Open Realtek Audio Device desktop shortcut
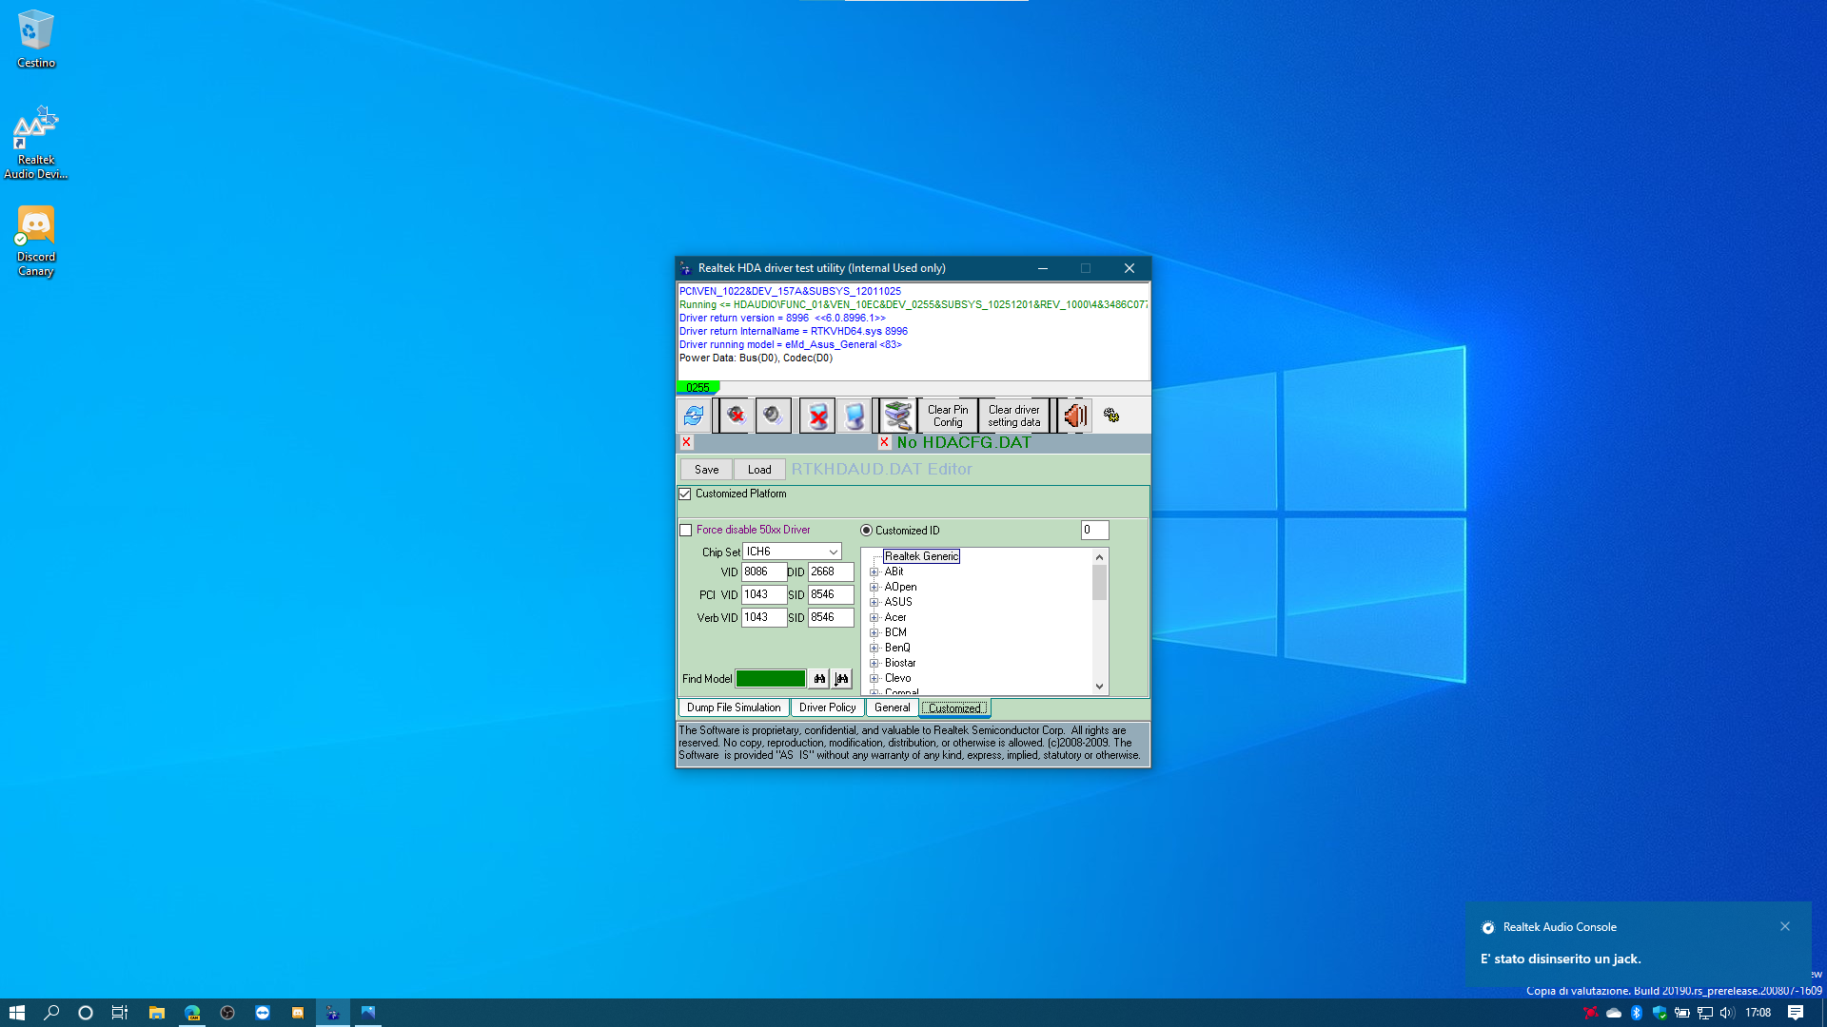 [36, 142]
